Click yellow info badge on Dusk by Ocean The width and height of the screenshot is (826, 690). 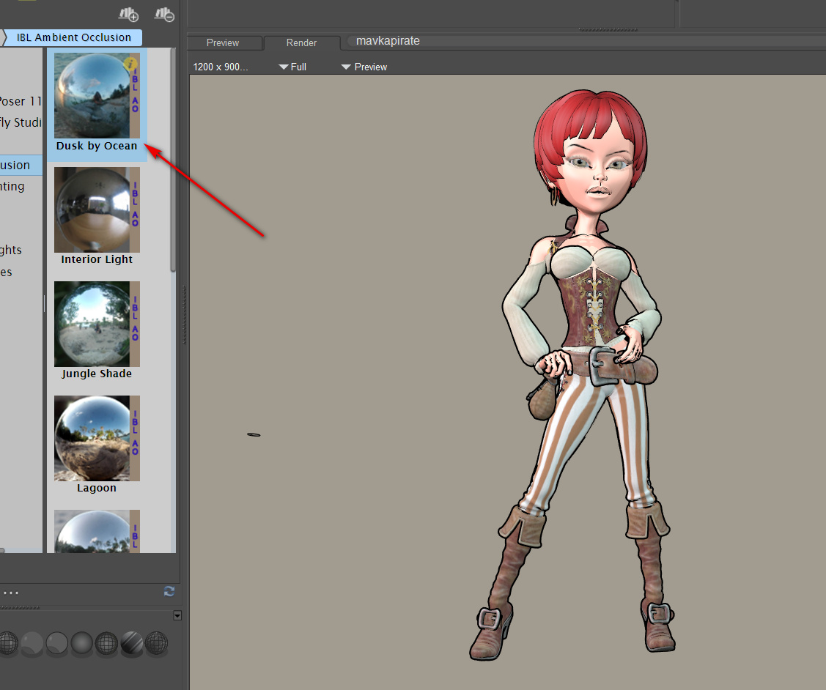click(x=132, y=64)
